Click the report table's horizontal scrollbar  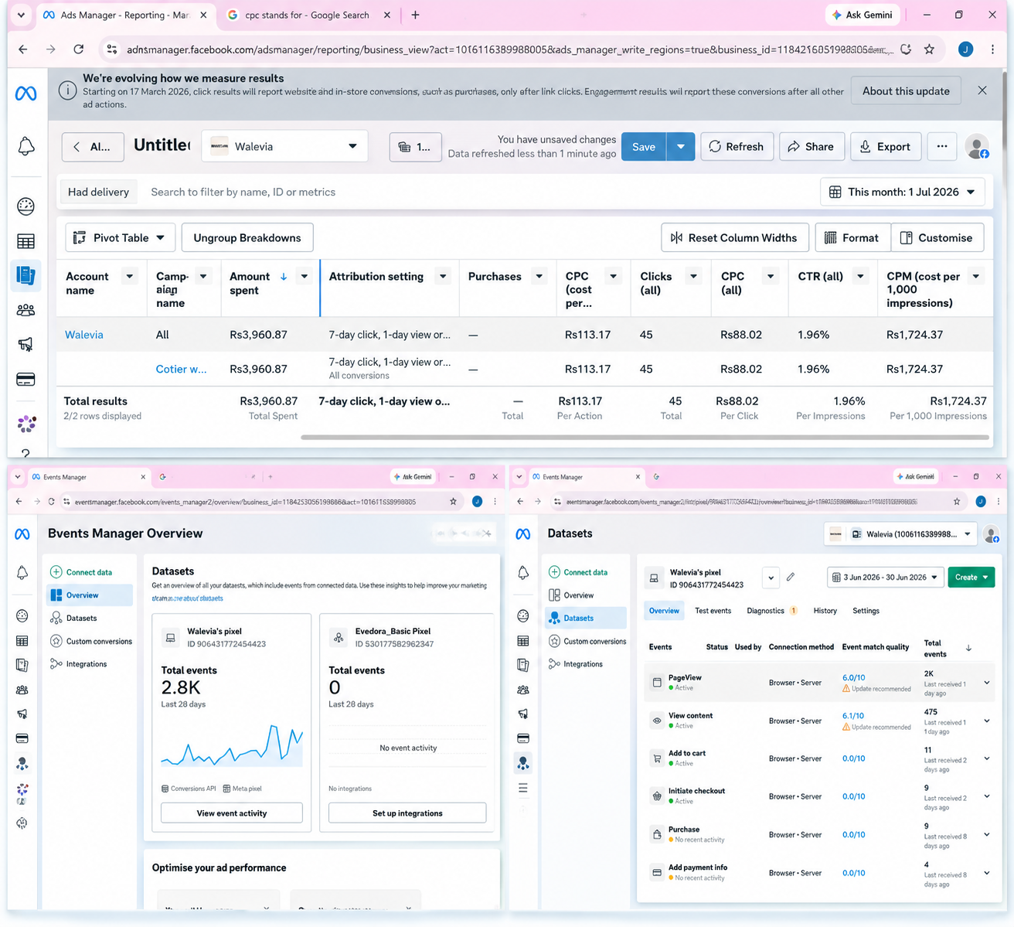645,437
